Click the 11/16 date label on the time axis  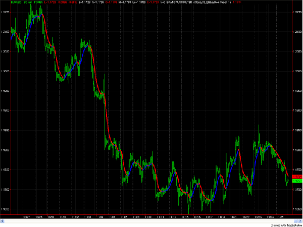point(197,217)
